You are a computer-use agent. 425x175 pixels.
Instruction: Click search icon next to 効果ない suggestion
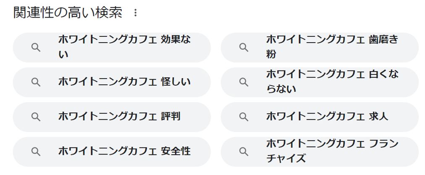pos(36,47)
